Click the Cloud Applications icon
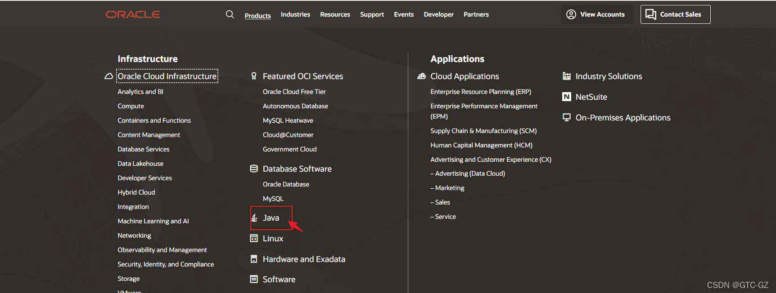776x293 pixels. pos(421,76)
